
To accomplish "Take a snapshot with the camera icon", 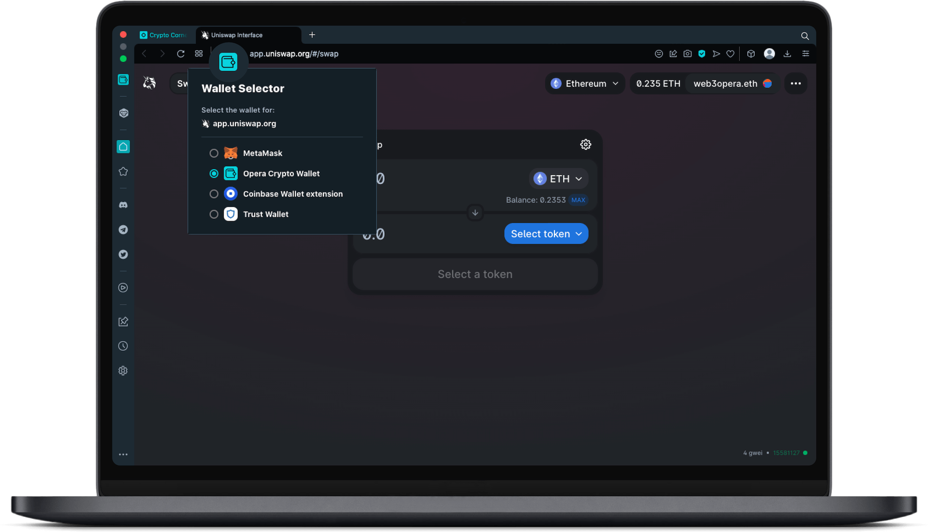I will [x=687, y=54].
